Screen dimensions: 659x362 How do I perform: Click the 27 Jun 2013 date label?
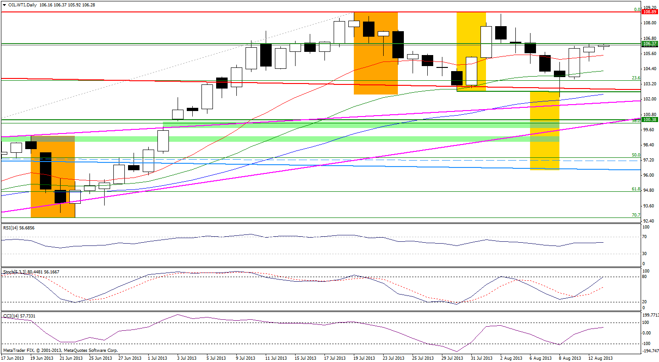point(129,358)
